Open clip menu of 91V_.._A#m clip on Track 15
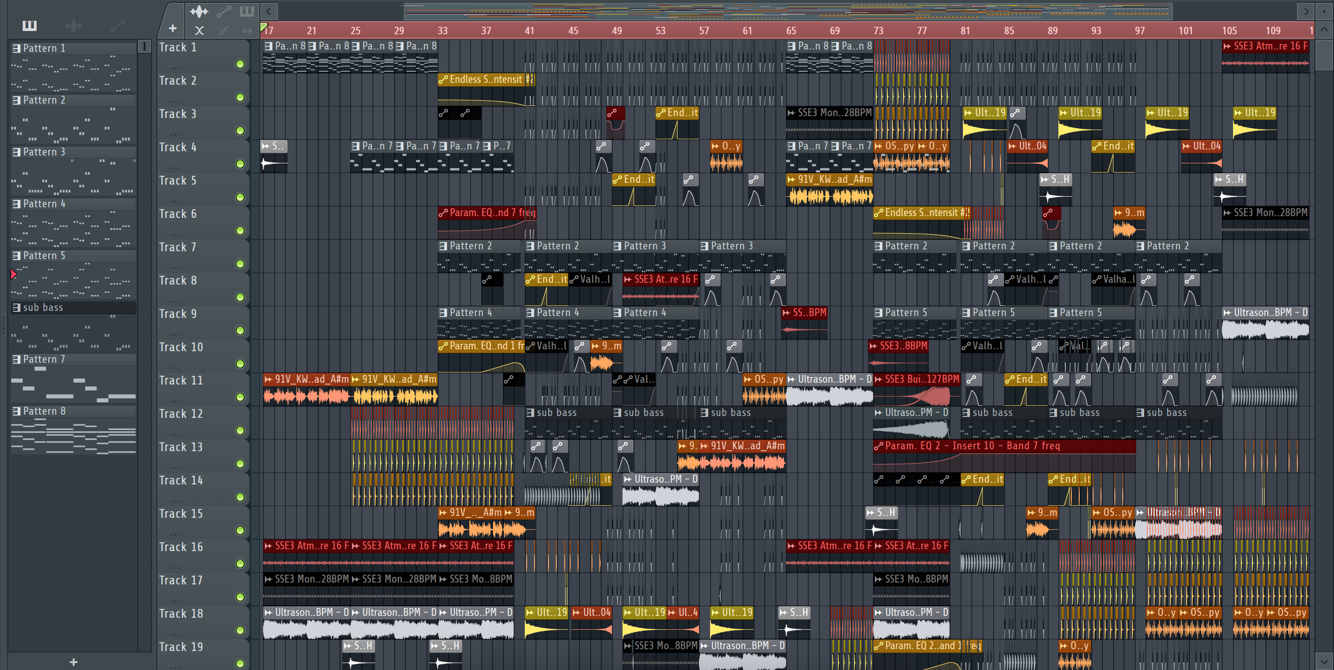Image resolution: width=1334 pixels, height=670 pixels. pyautogui.click(x=443, y=513)
